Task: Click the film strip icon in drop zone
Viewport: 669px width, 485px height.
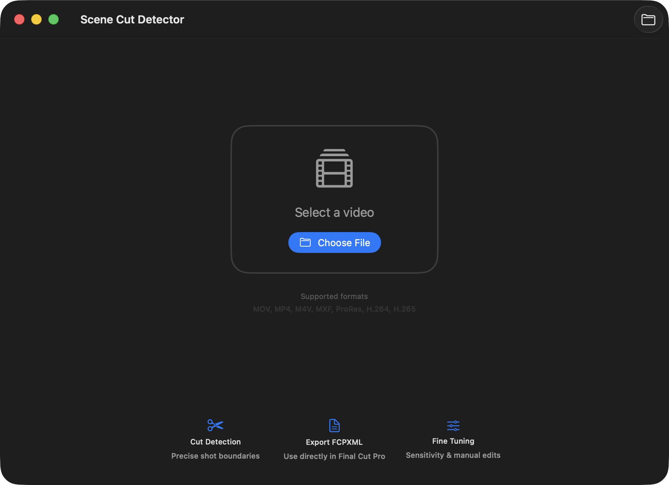Action: click(334, 168)
